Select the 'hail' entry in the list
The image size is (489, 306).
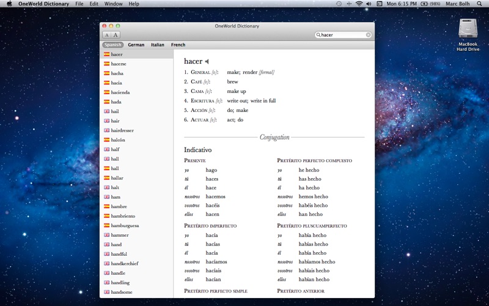pyautogui.click(x=136, y=111)
